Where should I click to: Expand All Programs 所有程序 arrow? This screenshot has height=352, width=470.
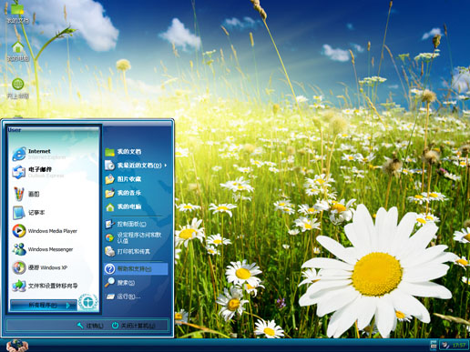(68, 306)
